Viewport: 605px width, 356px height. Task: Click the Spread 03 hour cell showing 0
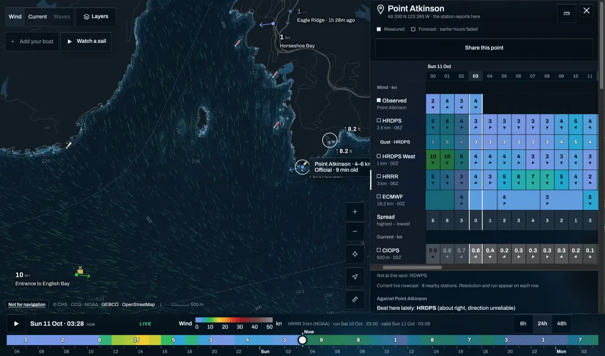click(475, 220)
